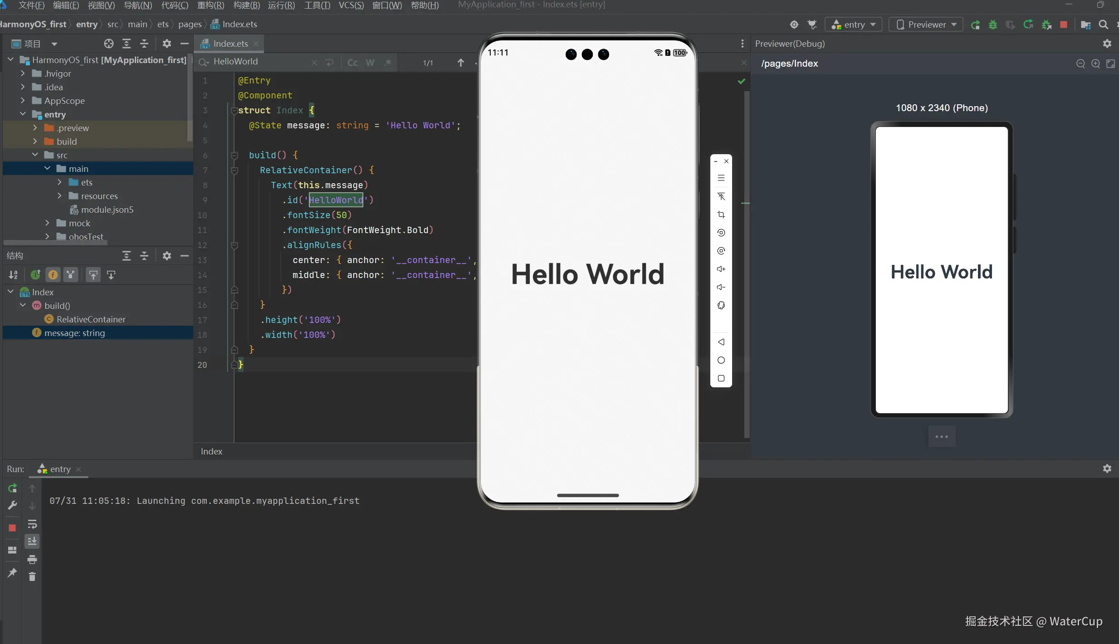This screenshot has height=644, width=1119.
Task: Open the 构建(B) build menu
Action: click(x=246, y=5)
